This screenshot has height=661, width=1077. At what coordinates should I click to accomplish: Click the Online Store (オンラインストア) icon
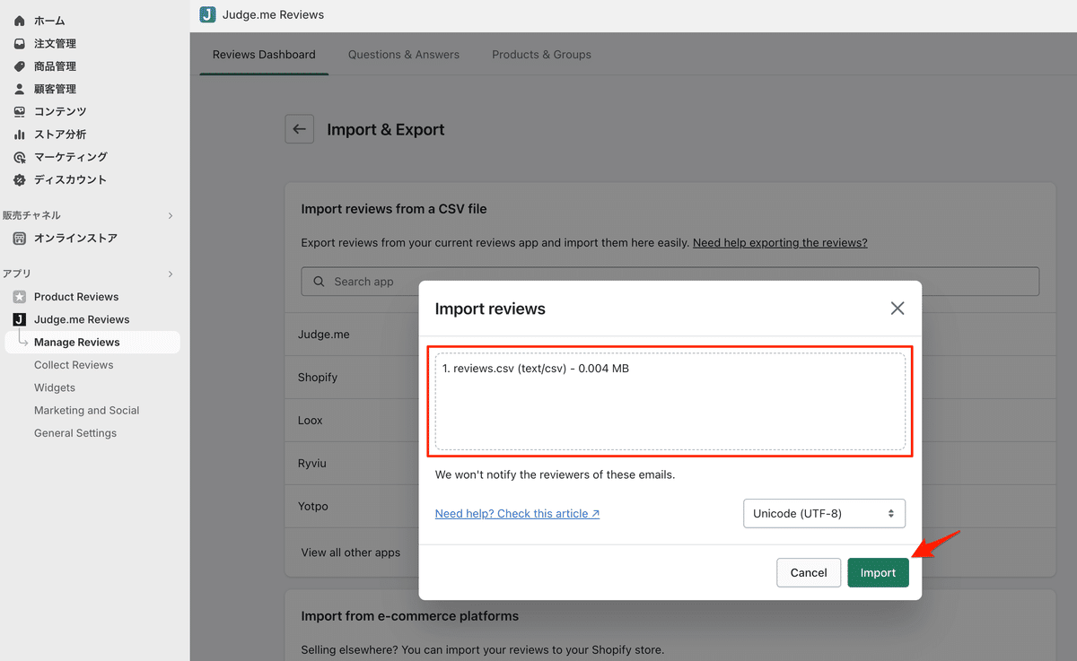tap(20, 239)
